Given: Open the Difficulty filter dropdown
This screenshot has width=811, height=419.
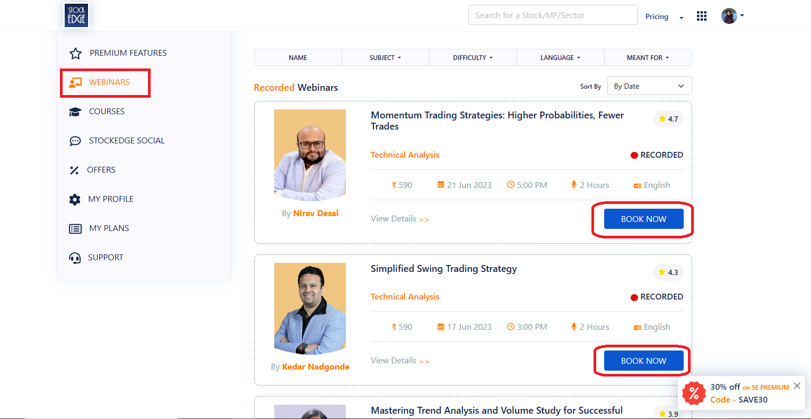Looking at the screenshot, I should coord(473,57).
